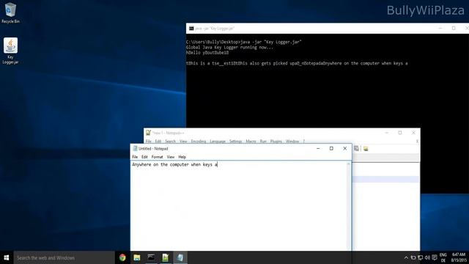The height and width of the screenshot is (264, 469).
Task: Open the Recycle Bin desktop icon
Action: pos(10,13)
